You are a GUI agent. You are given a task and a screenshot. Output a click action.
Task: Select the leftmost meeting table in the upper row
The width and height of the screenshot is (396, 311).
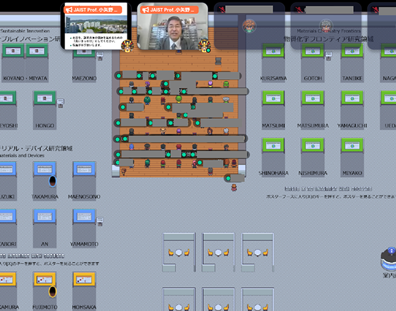179,252
